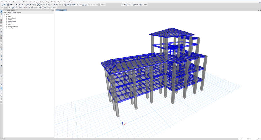Open the Define menu

coord(15,2)
